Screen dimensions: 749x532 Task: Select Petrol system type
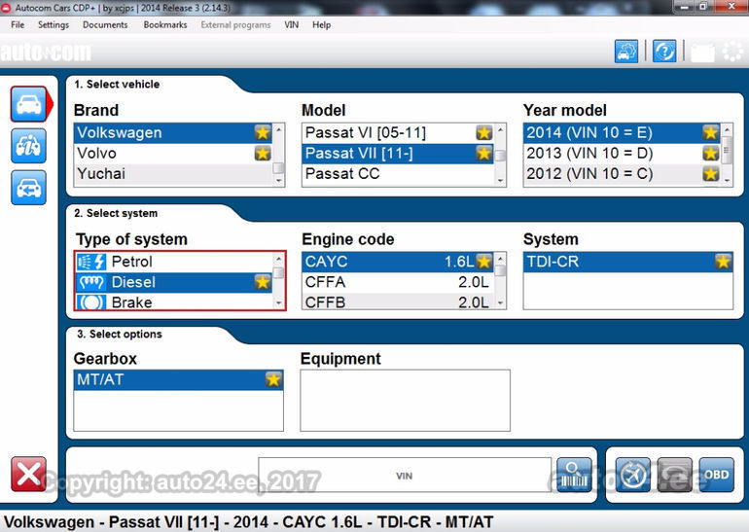(x=174, y=262)
